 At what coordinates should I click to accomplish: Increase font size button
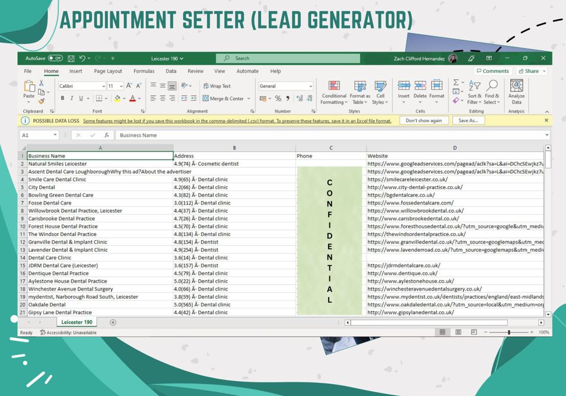pos(129,86)
